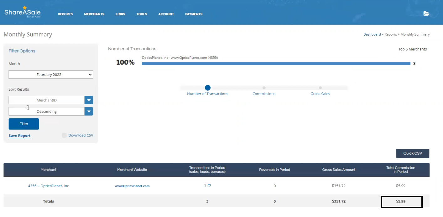Open merchant 4355 – OpticsPlanet, Inc

(x=48, y=186)
